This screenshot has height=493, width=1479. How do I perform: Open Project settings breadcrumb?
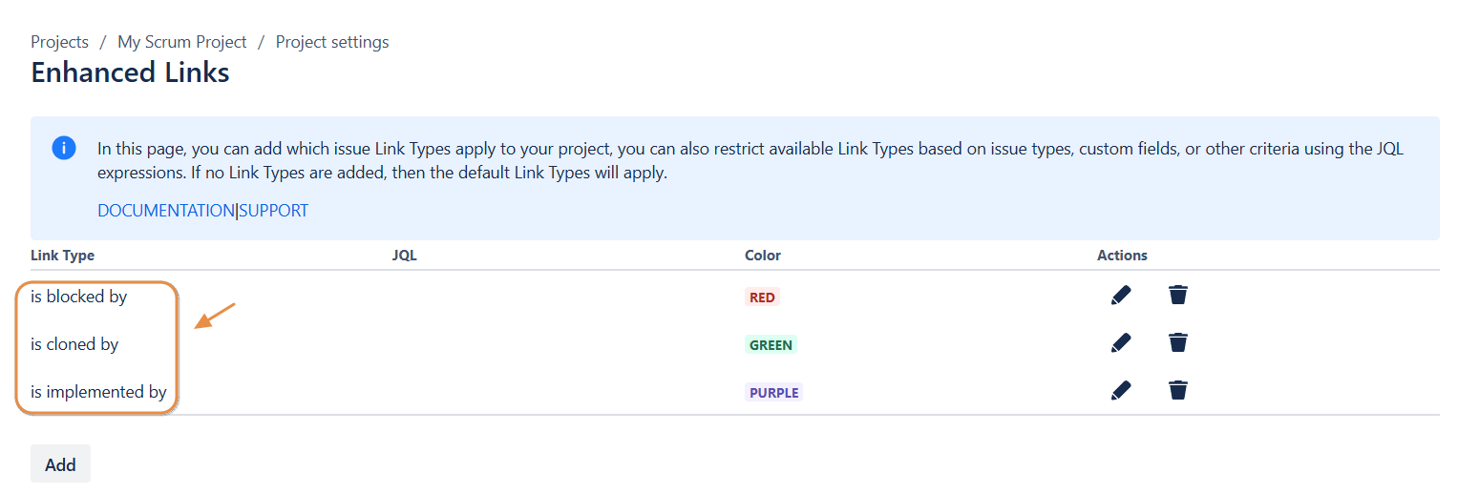tap(332, 42)
